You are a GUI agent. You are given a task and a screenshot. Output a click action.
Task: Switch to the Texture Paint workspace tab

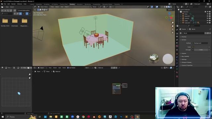coord(64,4)
